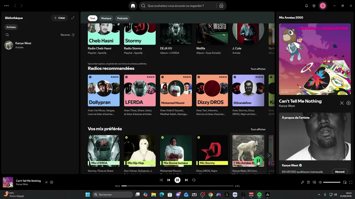Open Microsoft Store from the taskbar
Image resolution: width=355 pixels, height=199 pixels.
tap(170, 195)
